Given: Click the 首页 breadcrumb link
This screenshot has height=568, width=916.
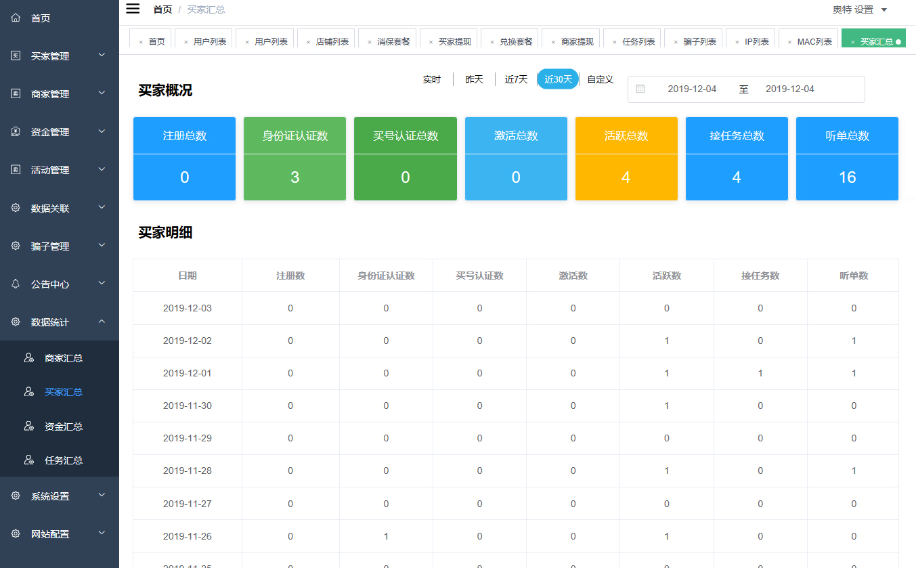Looking at the screenshot, I should [162, 9].
